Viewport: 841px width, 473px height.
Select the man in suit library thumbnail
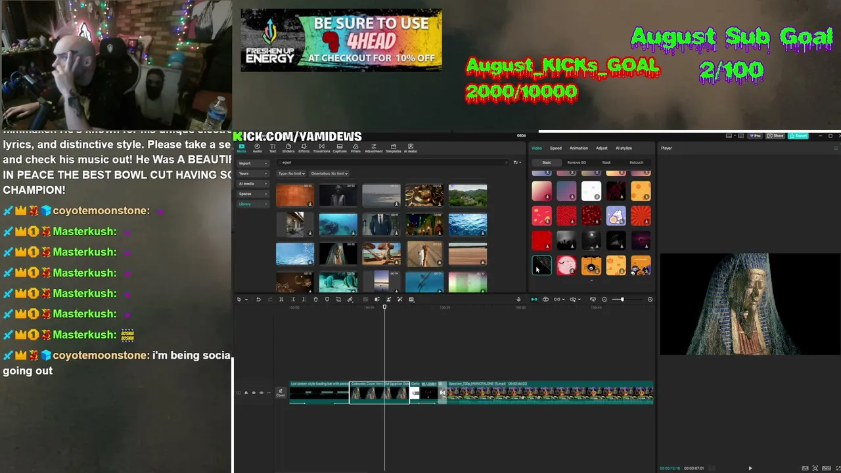coord(381,225)
